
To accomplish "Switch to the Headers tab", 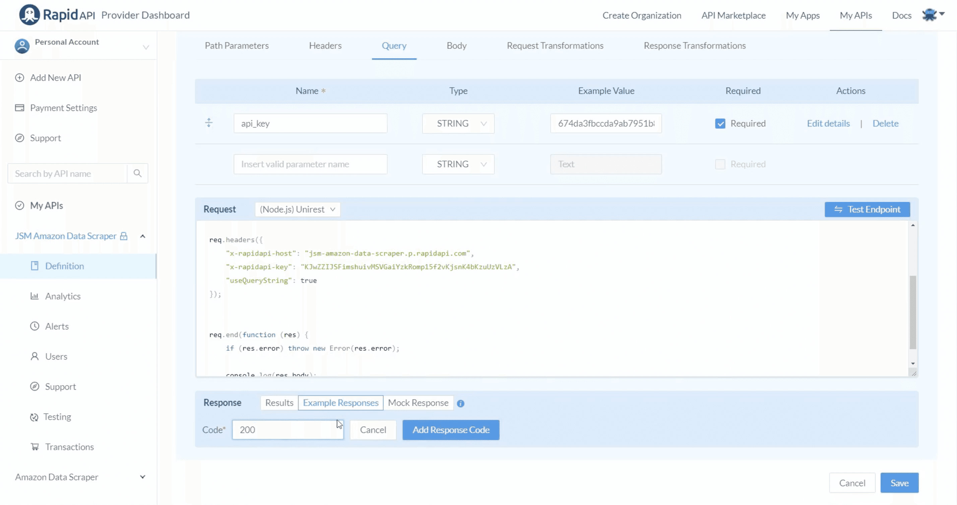I will [x=325, y=46].
